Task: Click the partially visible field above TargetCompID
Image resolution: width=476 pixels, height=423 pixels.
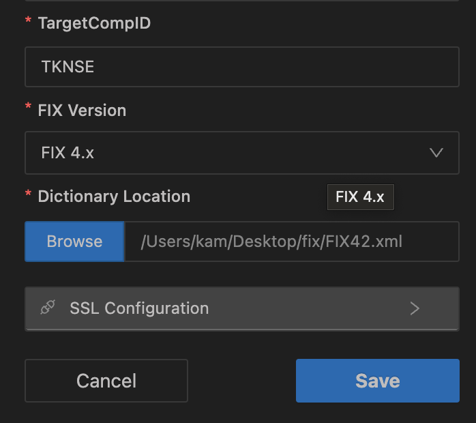Action: point(241,1)
